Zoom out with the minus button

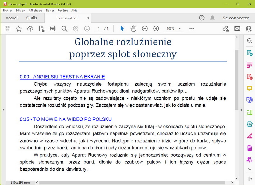[x=145, y=29]
